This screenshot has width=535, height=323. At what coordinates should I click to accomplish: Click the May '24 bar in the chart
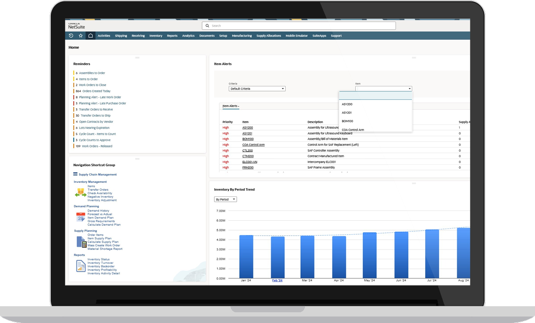tap(370, 255)
